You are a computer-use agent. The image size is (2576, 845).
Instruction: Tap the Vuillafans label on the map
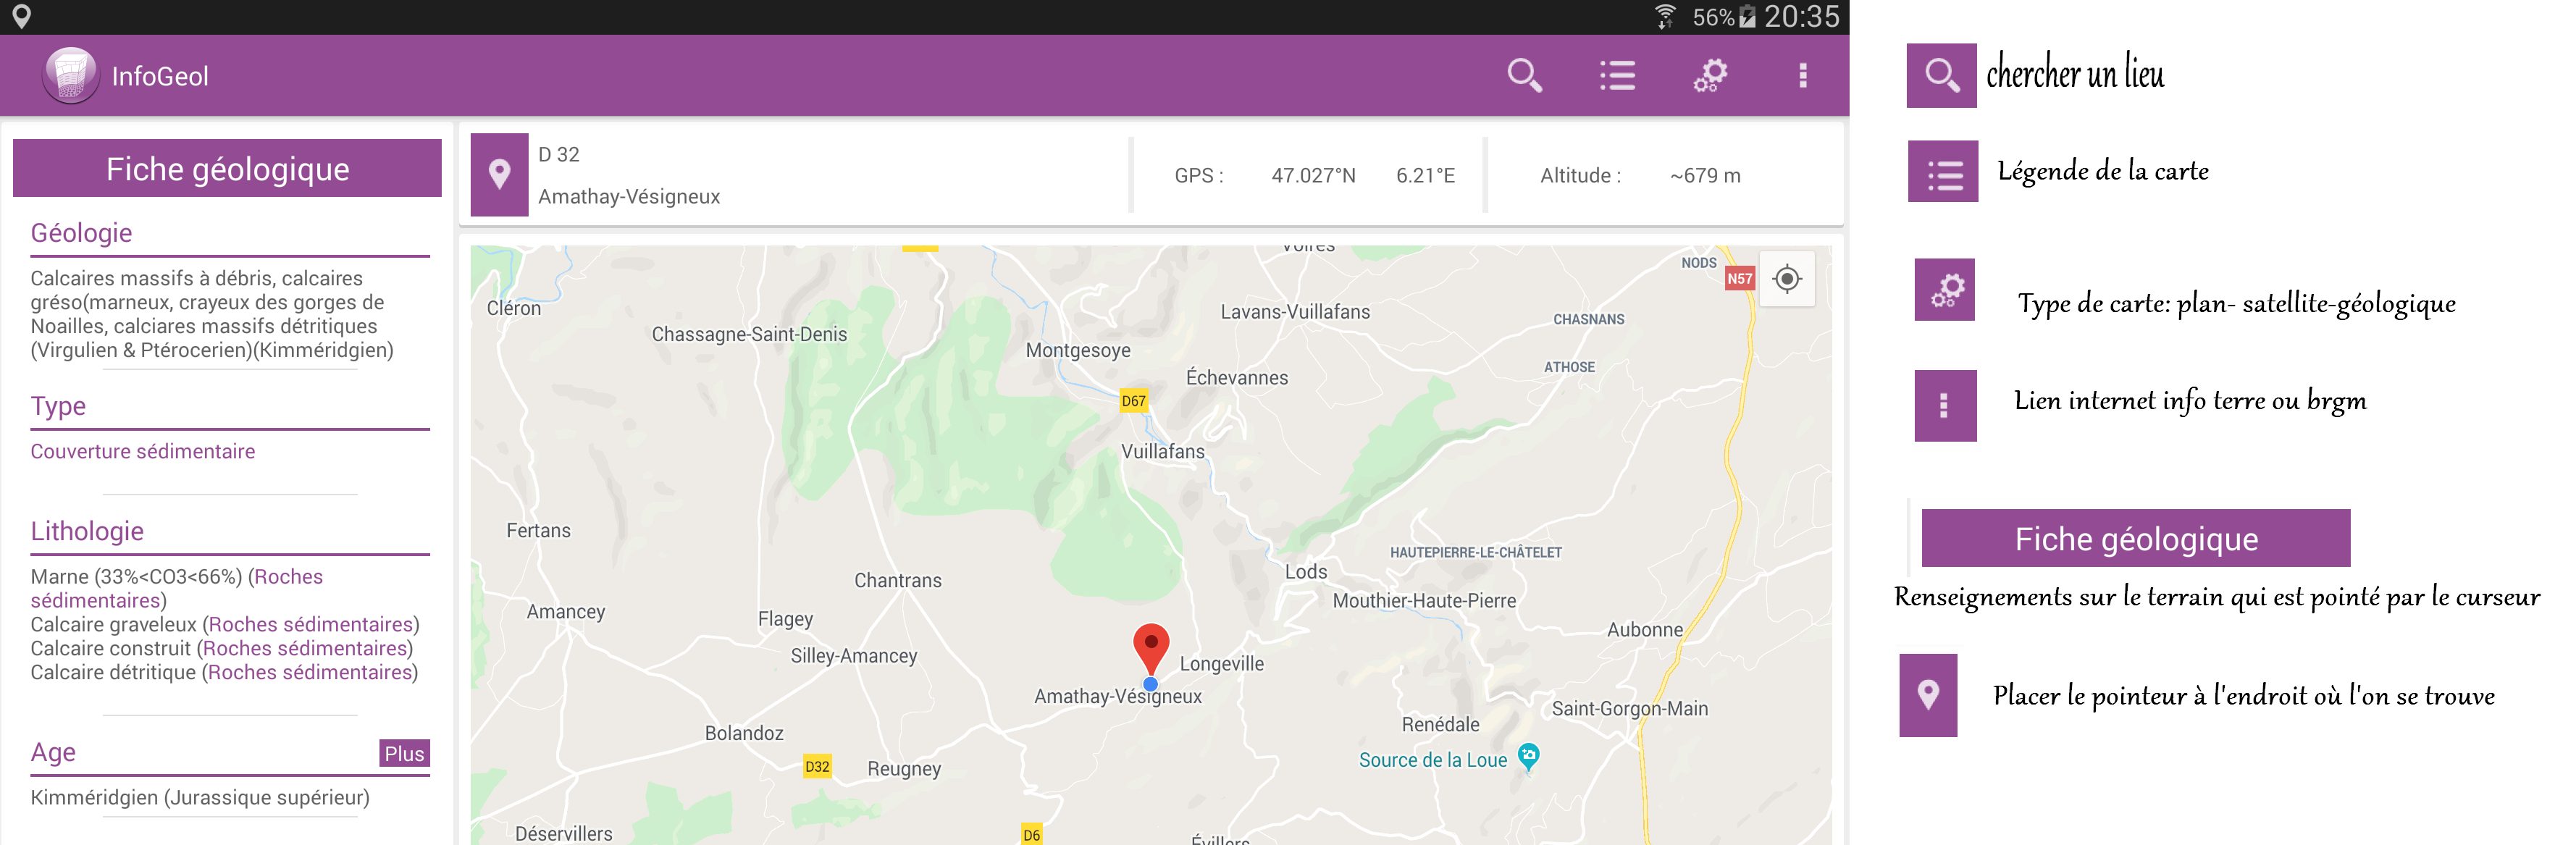point(1163,451)
